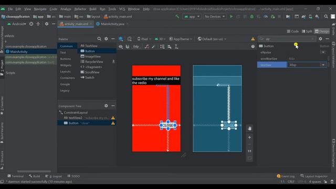Select the activity_main.xml tab
The height and width of the screenshot is (189, 336).
click(76, 24)
